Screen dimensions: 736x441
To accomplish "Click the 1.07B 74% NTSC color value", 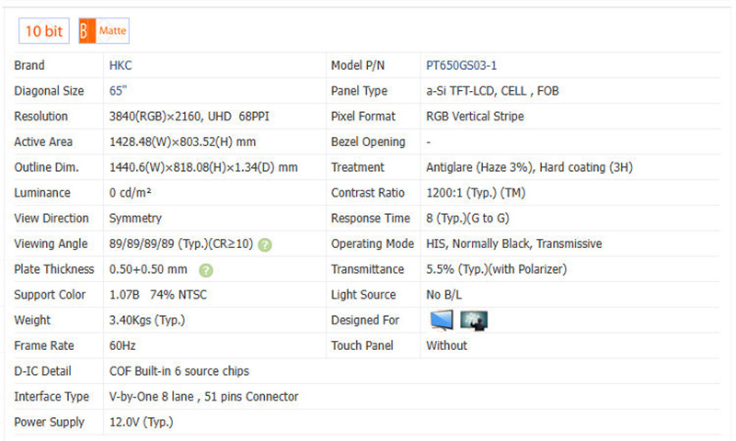I will click(x=154, y=295).
